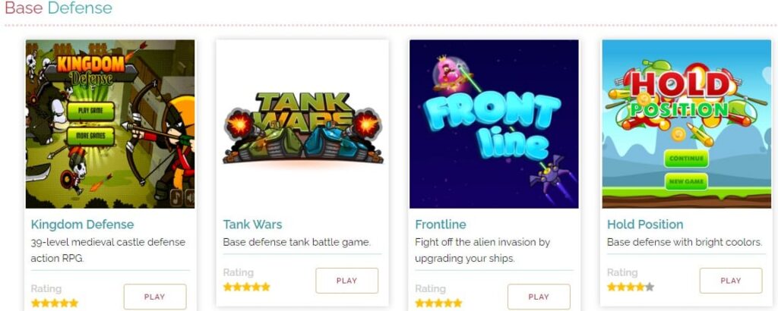Click green Play Game button in Kingdom Defense image
The height and width of the screenshot is (311, 778).
pos(91,111)
